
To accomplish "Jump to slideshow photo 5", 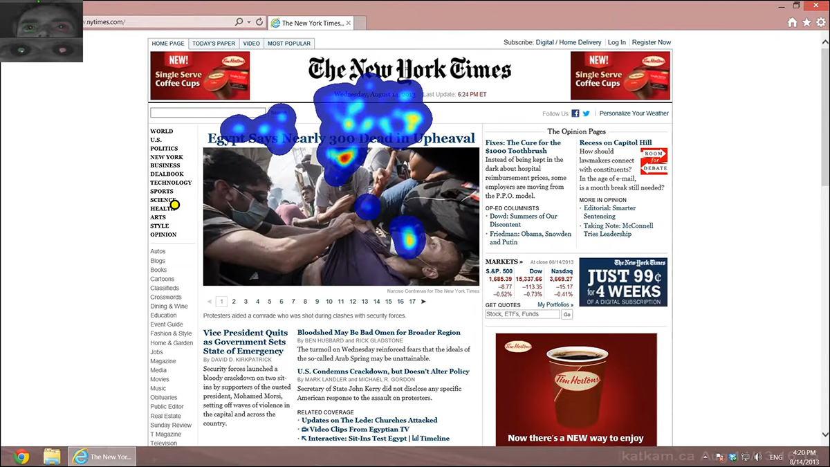I will pyautogui.click(x=269, y=302).
